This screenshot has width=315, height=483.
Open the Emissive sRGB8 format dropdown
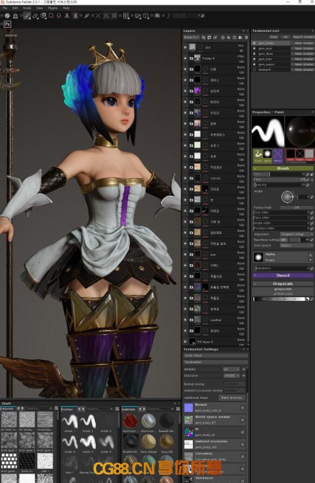(231, 376)
